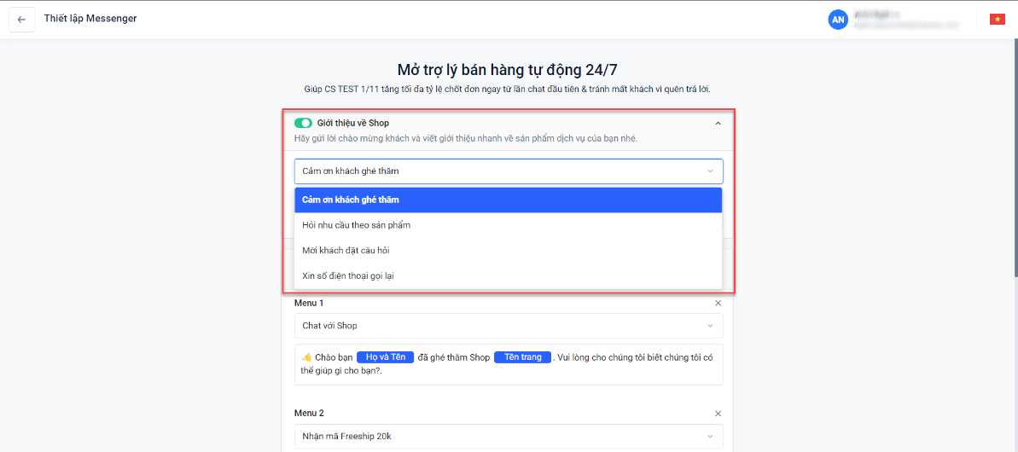Image resolution: width=1018 pixels, height=452 pixels.
Task: Click the back arrow button
Action: [21, 20]
